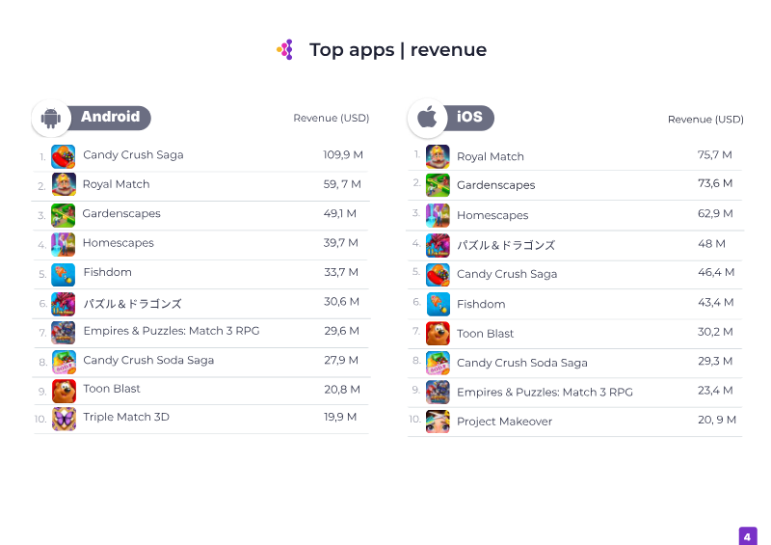Viewport: 771px width, 545px height.
Task: Click Candy Crush Soda Saga icon in iOS list
Action: click(x=438, y=364)
